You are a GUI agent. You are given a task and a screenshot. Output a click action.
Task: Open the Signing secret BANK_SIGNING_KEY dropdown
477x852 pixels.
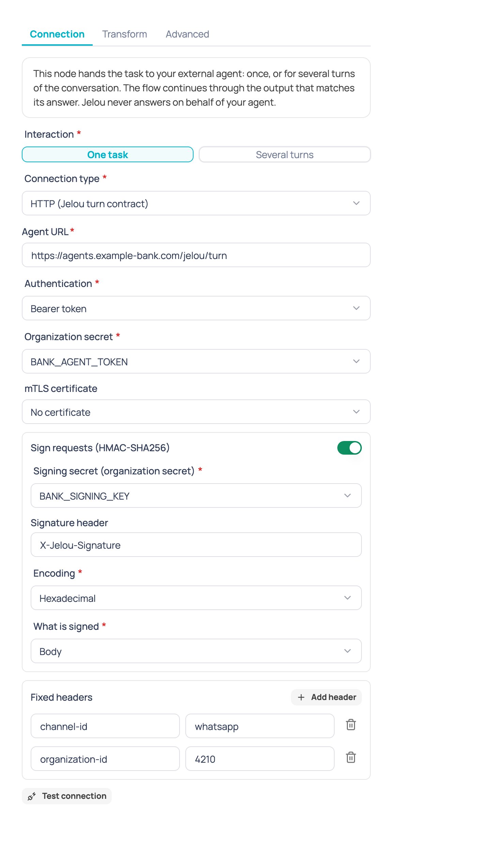(x=196, y=496)
